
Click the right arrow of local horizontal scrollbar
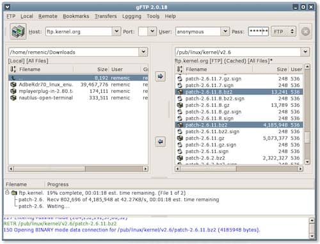tap(145, 169)
